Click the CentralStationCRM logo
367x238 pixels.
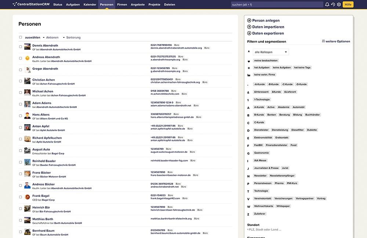pyautogui.click(x=32, y=4)
